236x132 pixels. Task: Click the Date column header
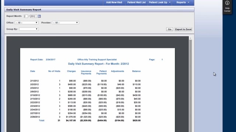pyautogui.click(x=32, y=71)
